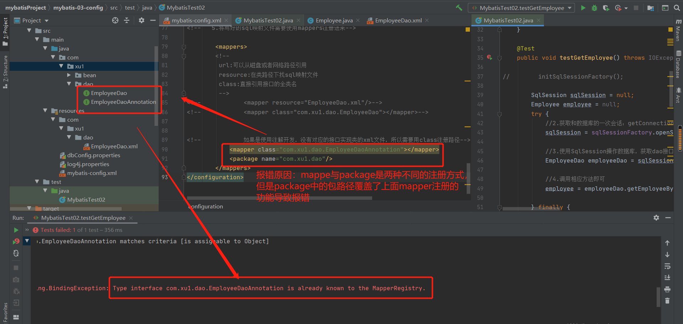Open Project panel settings gear
This screenshot has height=324, width=683.
(142, 20)
